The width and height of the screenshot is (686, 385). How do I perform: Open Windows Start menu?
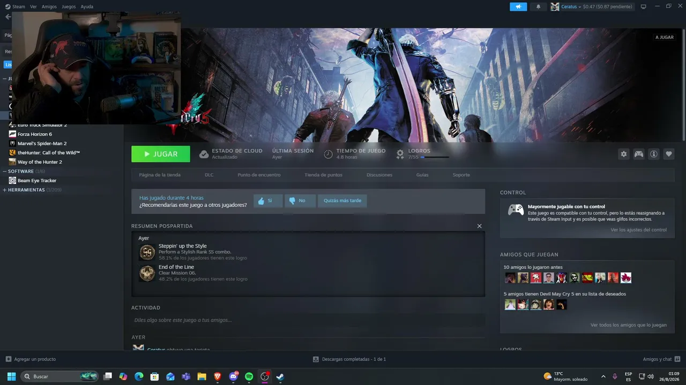[11, 376]
